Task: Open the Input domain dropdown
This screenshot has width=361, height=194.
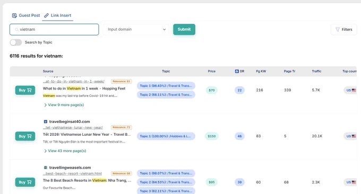Action: coord(136,30)
